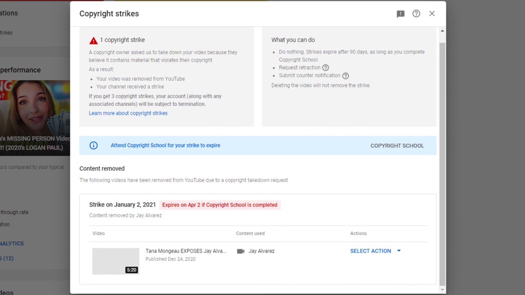525x295 pixels.
Task: Click the Actions column header
Action: pyautogui.click(x=358, y=233)
